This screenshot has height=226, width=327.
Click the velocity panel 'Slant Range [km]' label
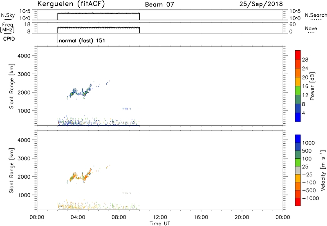pyautogui.click(x=11, y=171)
